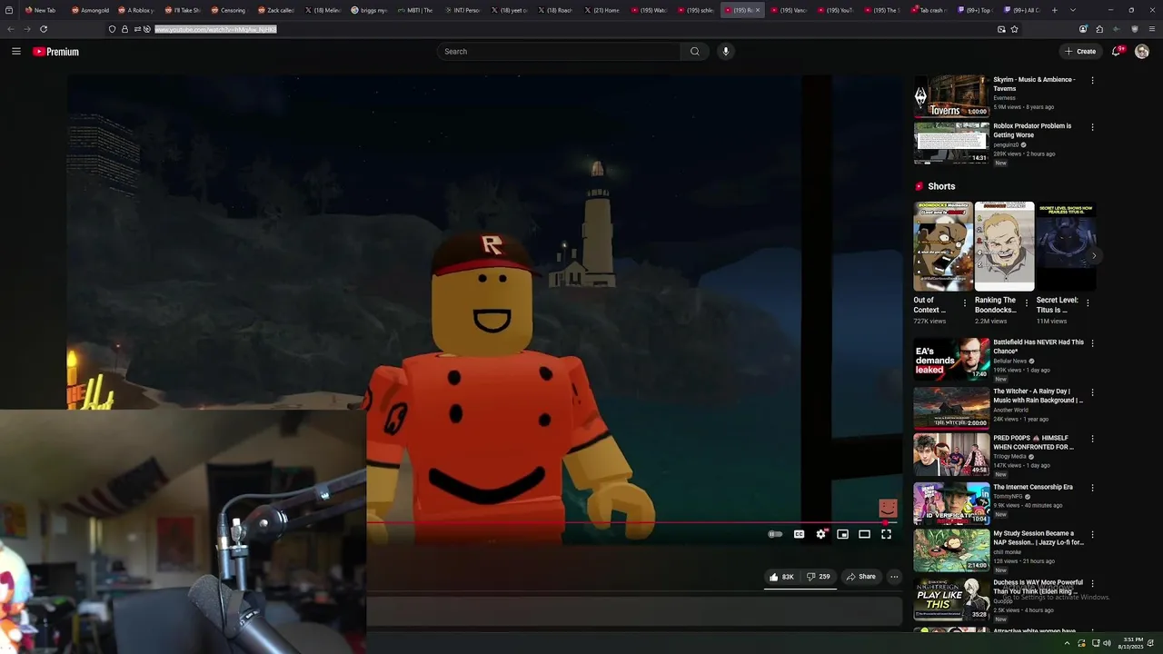This screenshot has width=1163, height=654.
Task: Open the video settings gear
Action: click(820, 534)
